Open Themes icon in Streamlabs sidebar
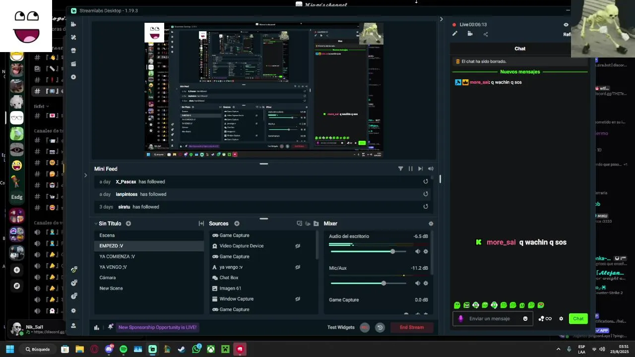Image resolution: width=635 pixels, height=357 pixels. point(73,37)
